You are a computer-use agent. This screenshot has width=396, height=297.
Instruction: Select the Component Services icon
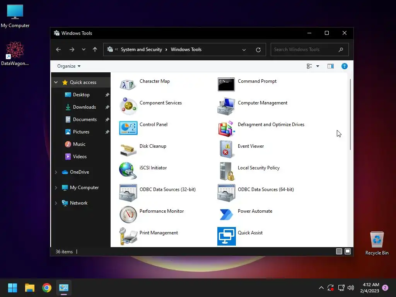tap(128, 106)
